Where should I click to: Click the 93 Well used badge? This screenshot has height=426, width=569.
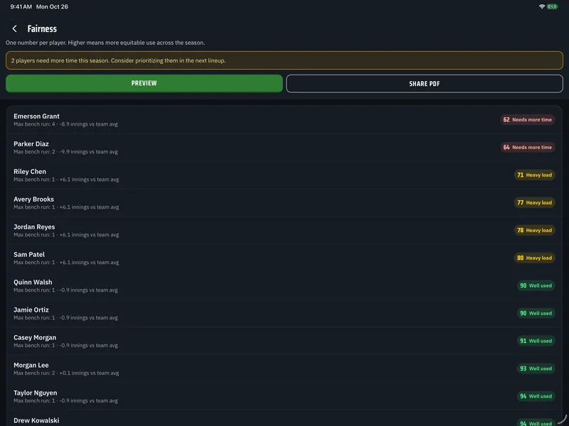click(536, 368)
